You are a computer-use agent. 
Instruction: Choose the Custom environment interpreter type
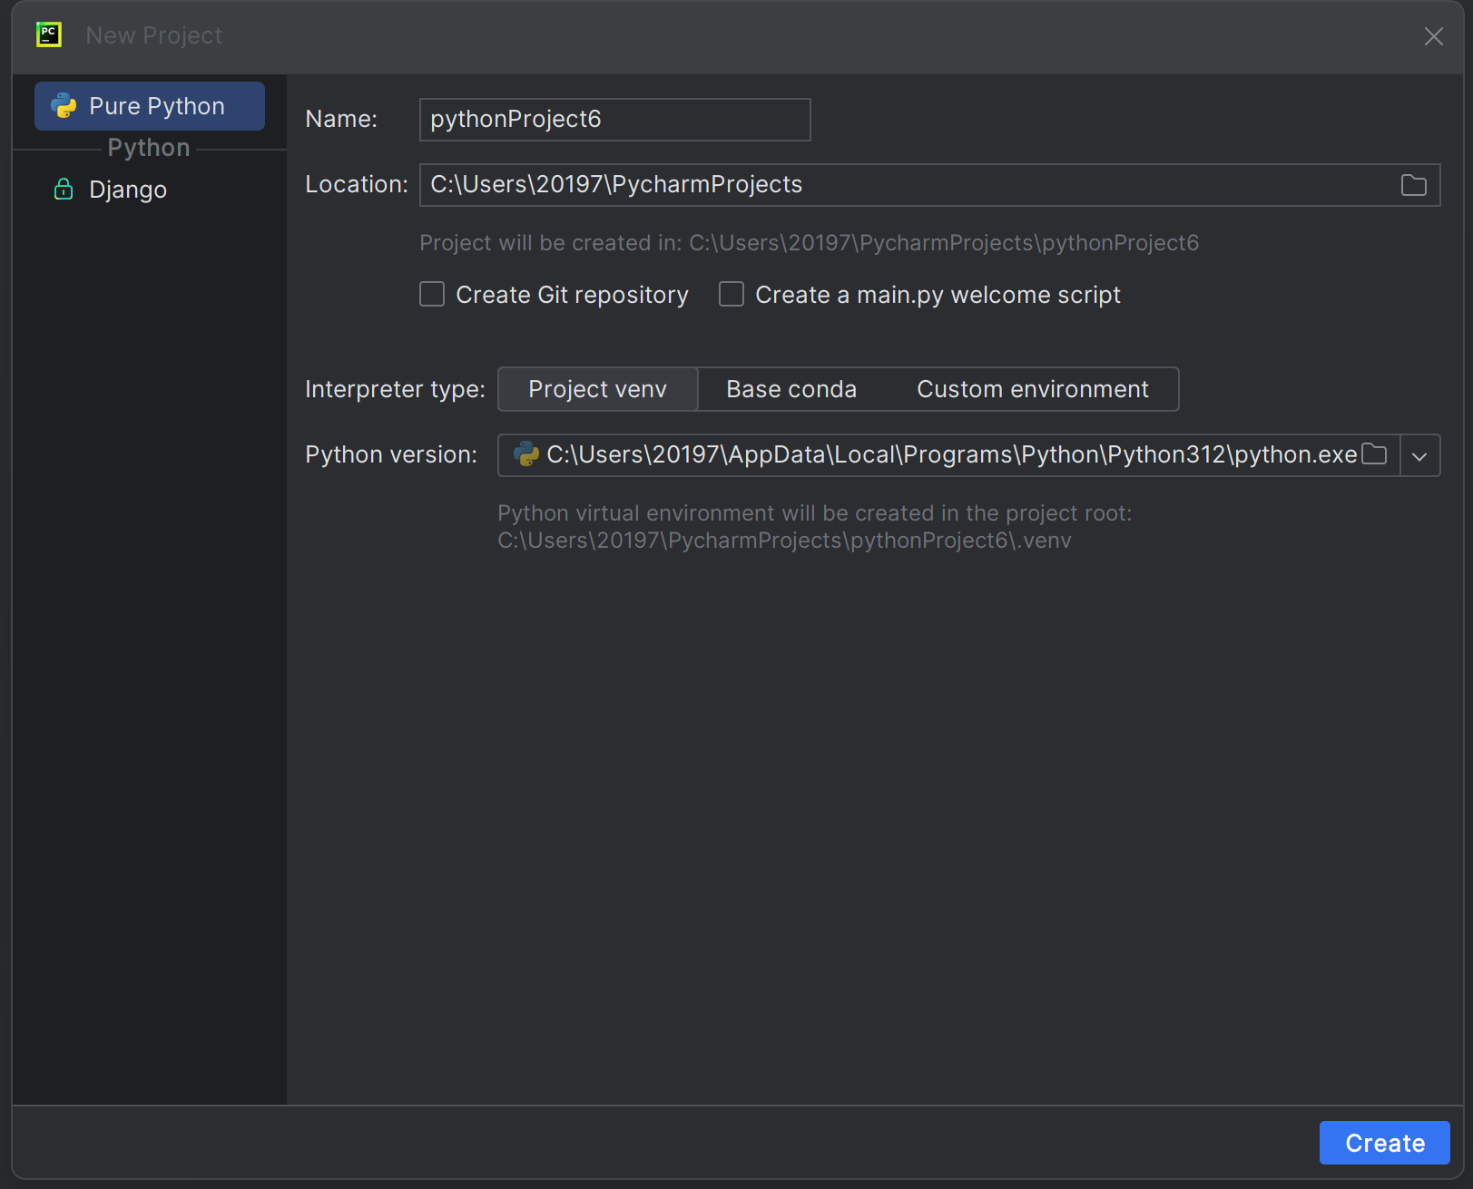pyautogui.click(x=1032, y=389)
